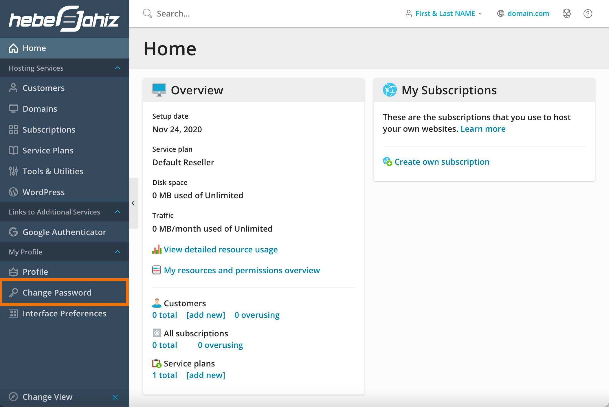This screenshot has width=609, height=407.
Task: Click the Google Authenticator G icon
Action: click(13, 232)
